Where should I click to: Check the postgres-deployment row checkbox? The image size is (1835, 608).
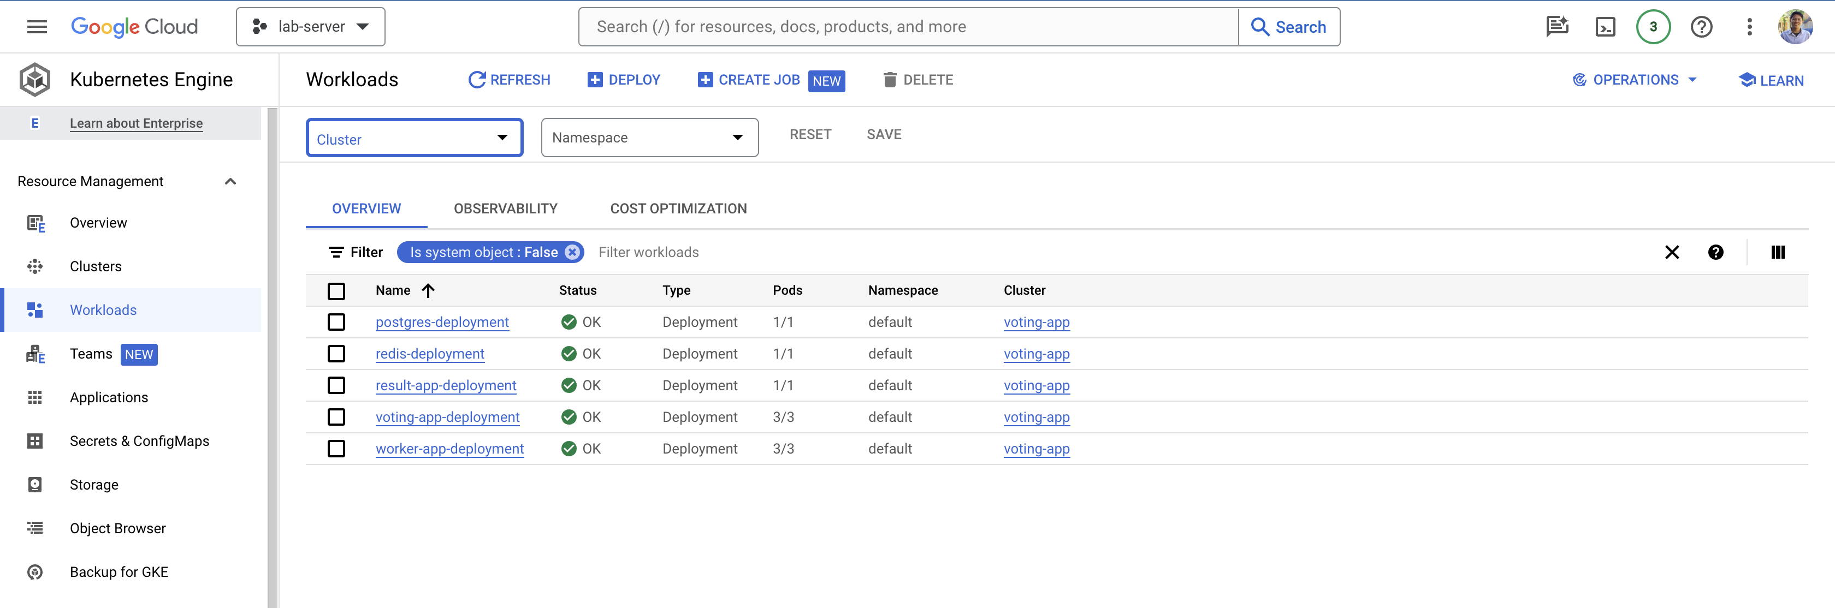tap(336, 322)
